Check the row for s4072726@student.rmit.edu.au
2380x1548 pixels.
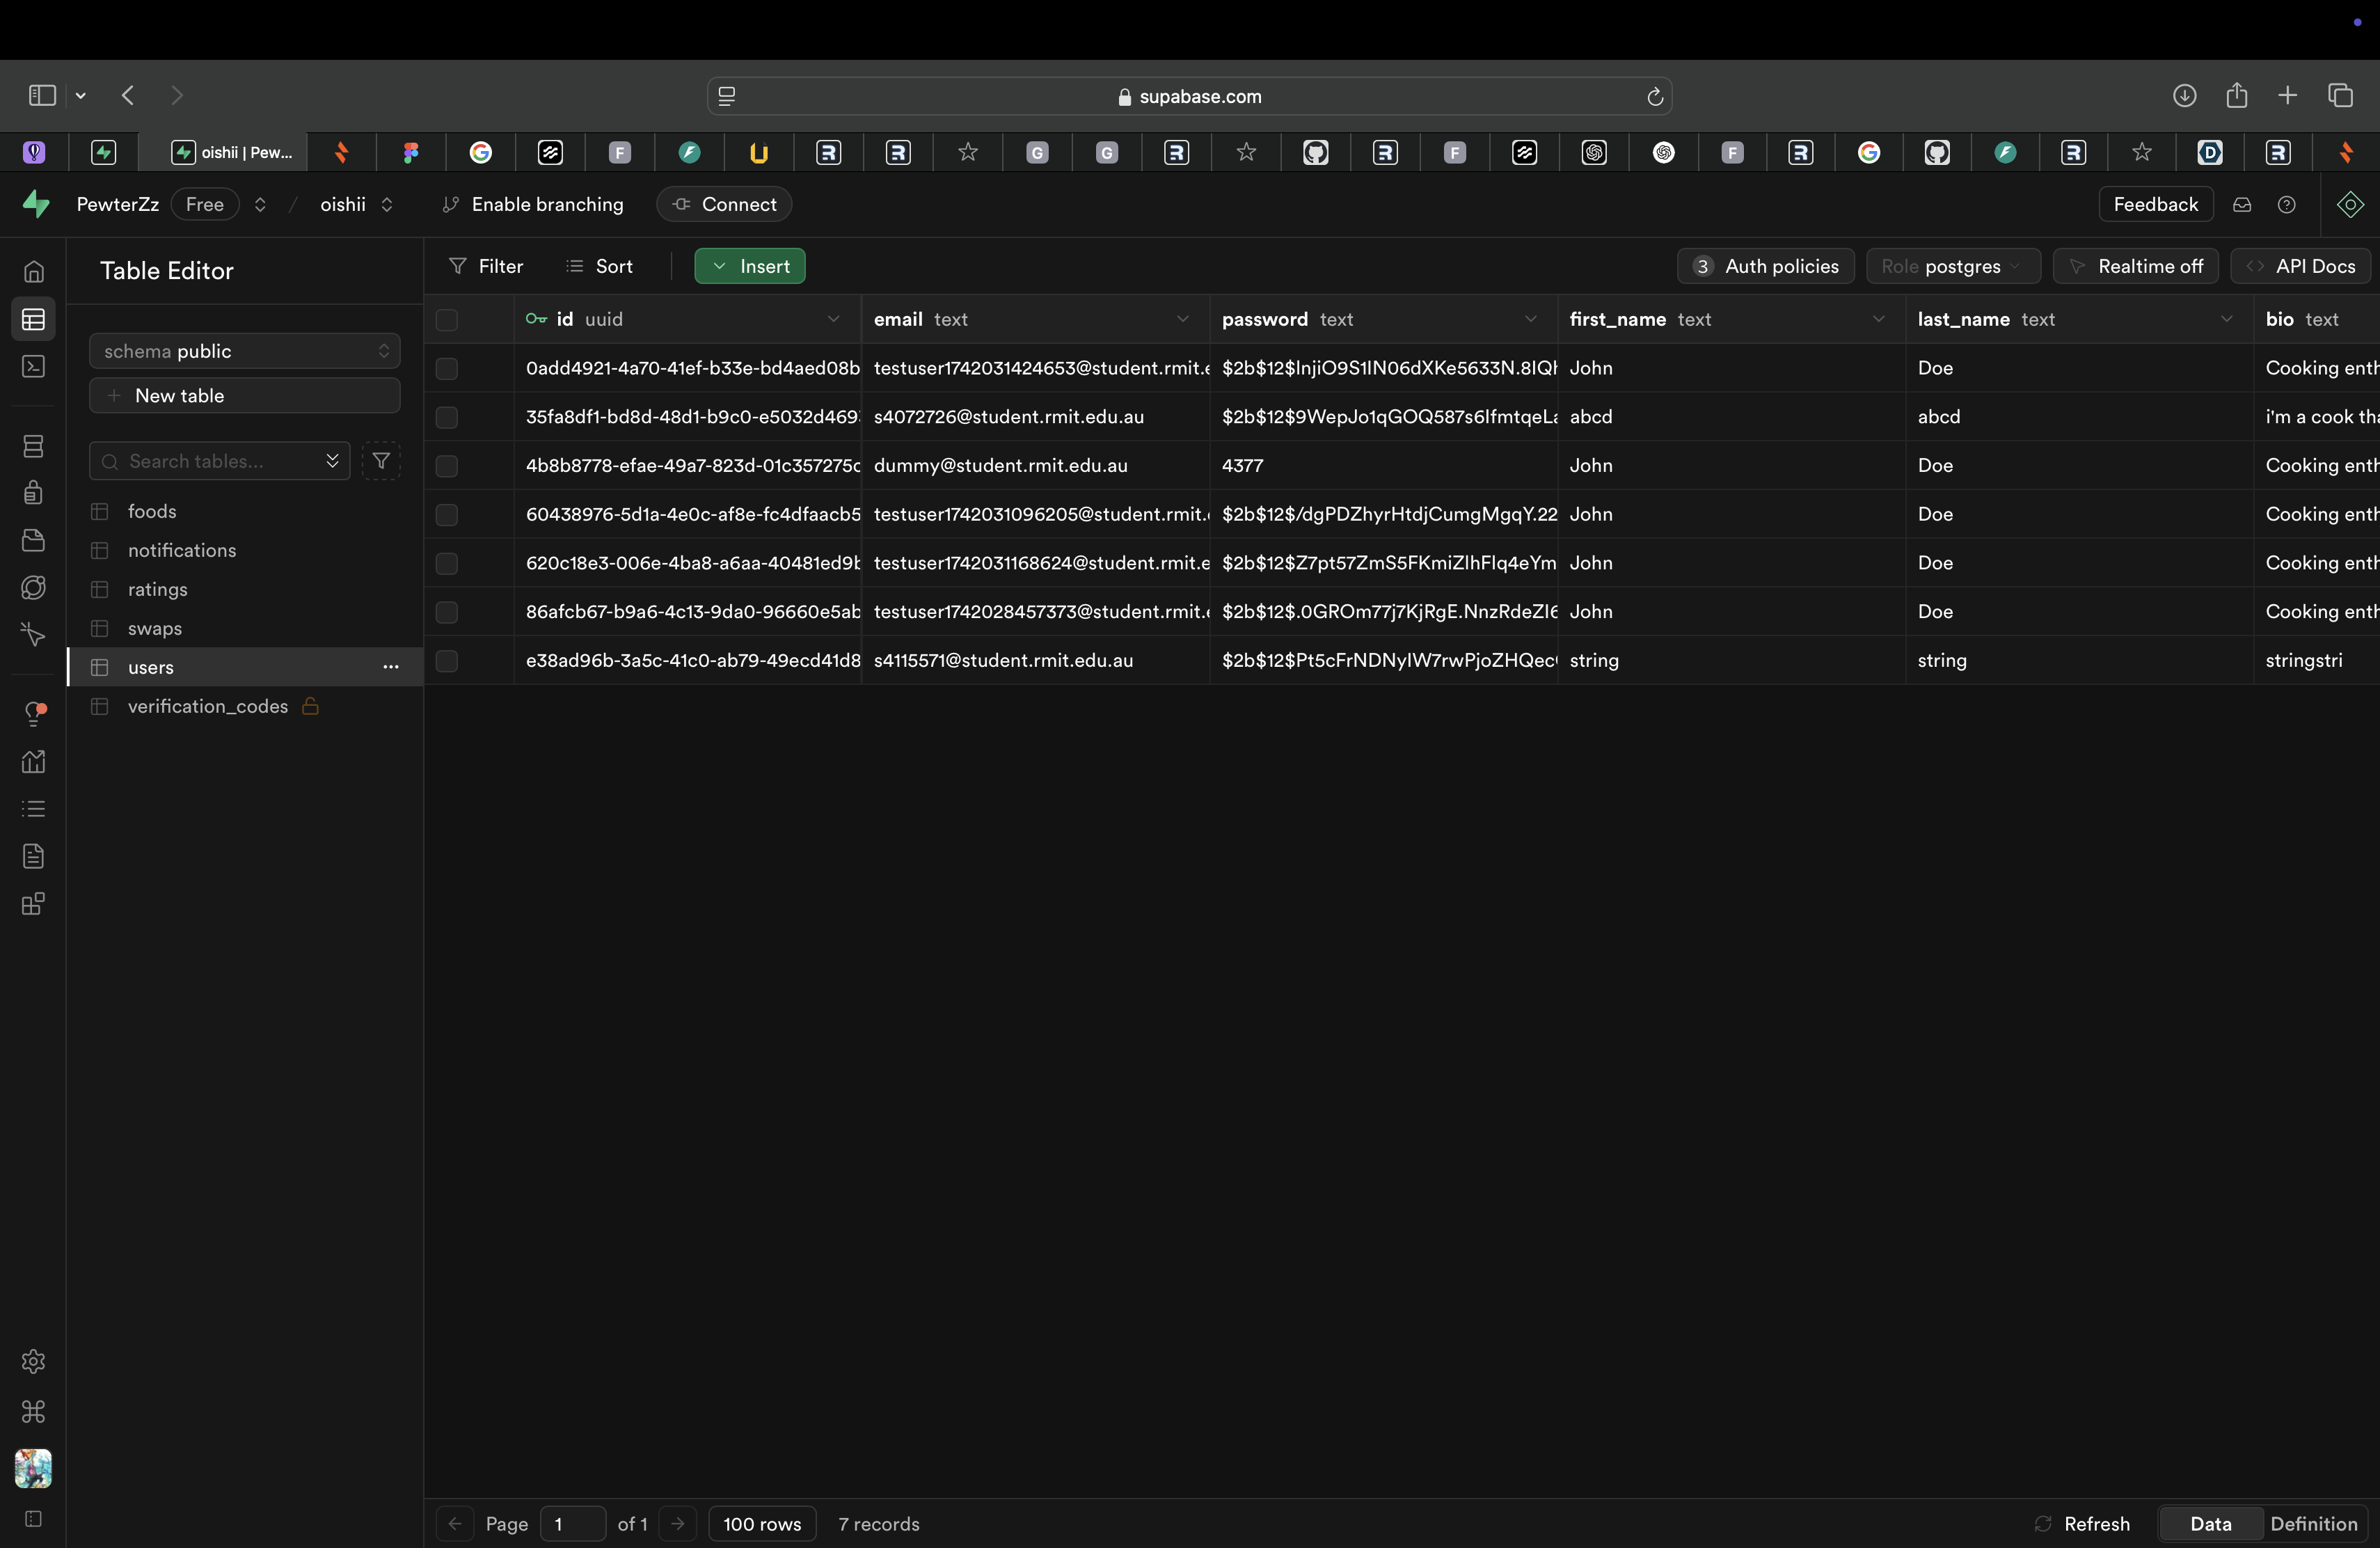click(447, 417)
